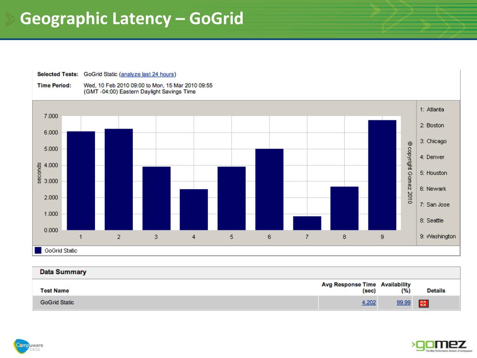Click the GoGrid Static legend color swatch
This screenshot has height=358, width=477.
pos(38,250)
